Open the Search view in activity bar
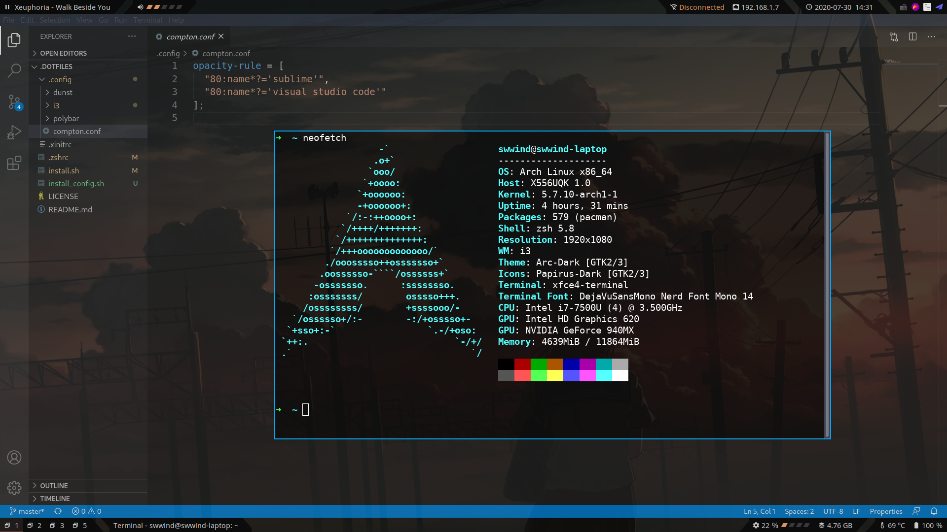 tap(14, 70)
